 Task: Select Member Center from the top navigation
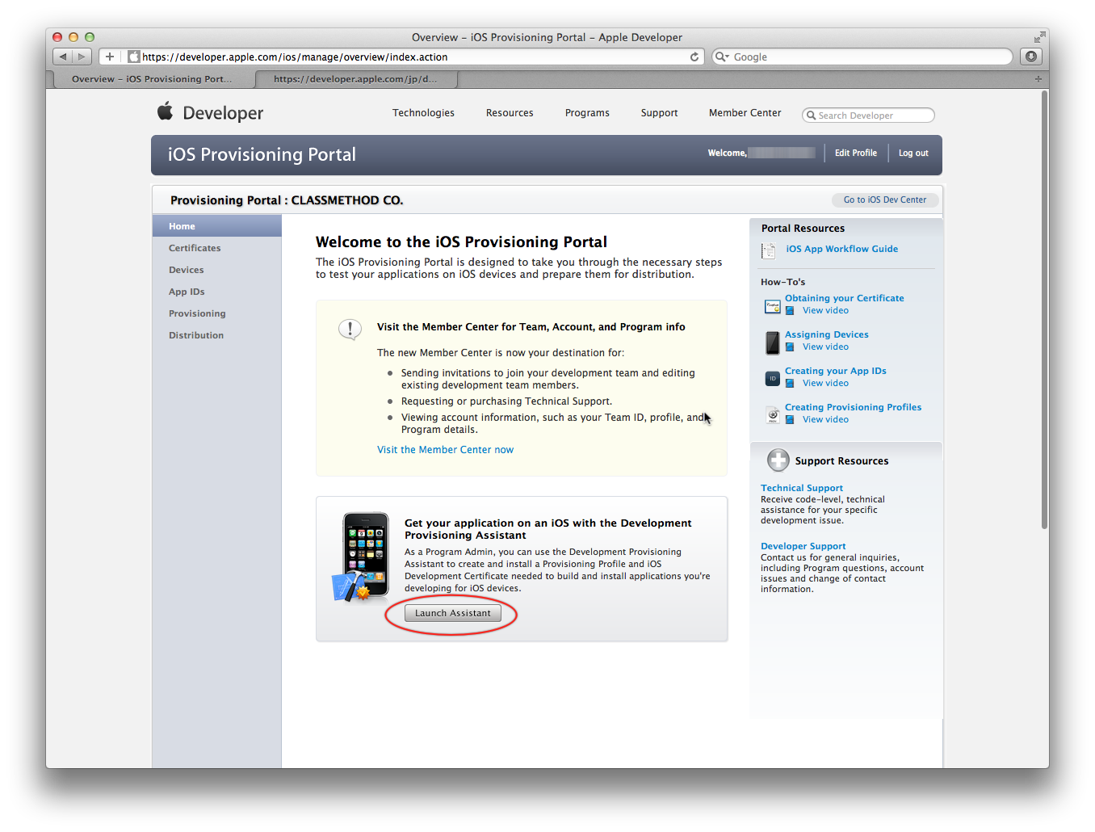coord(745,113)
